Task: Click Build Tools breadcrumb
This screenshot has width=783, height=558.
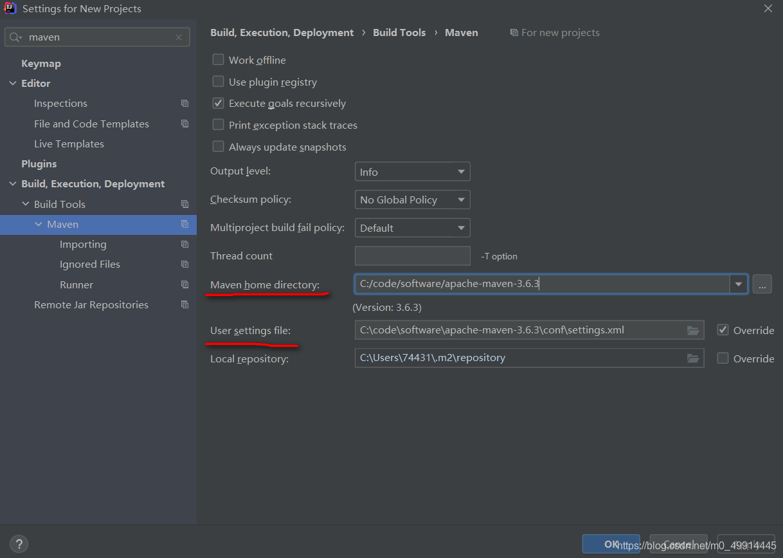Action: [x=399, y=33]
